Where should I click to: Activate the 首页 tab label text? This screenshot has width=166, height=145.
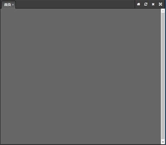[x=7, y=5]
